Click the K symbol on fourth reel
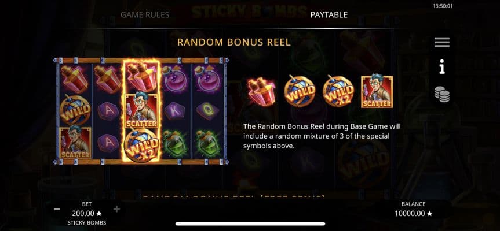 pyautogui.click(x=174, y=111)
